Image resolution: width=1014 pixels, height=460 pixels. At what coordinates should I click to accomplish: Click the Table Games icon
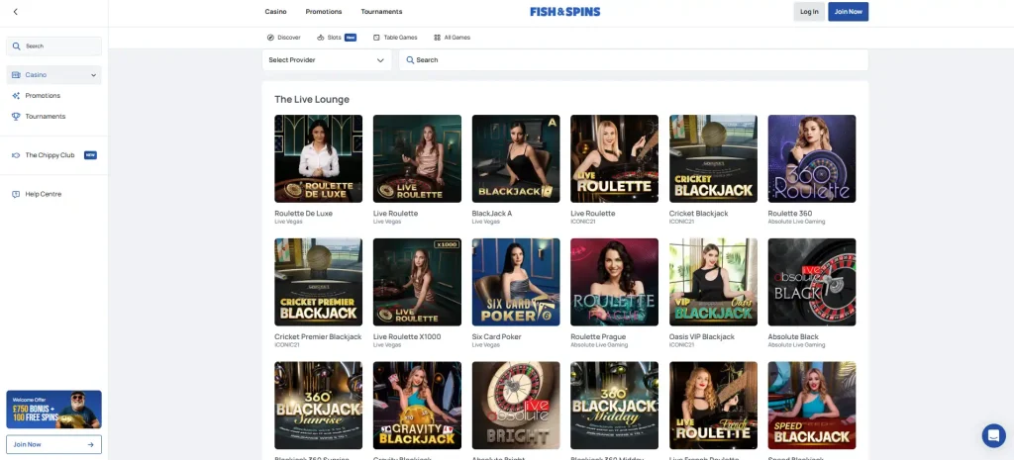pyautogui.click(x=376, y=38)
